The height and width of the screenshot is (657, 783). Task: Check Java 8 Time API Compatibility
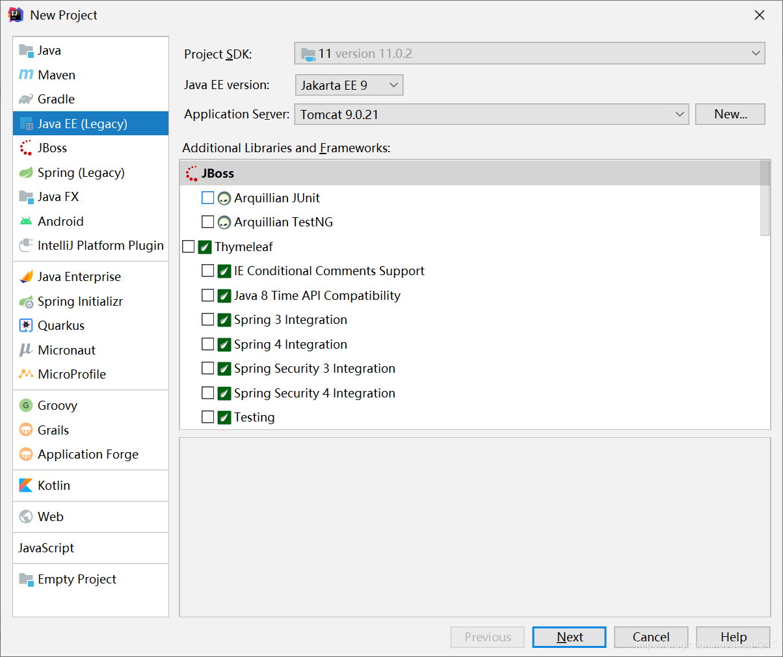click(x=207, y=295)
